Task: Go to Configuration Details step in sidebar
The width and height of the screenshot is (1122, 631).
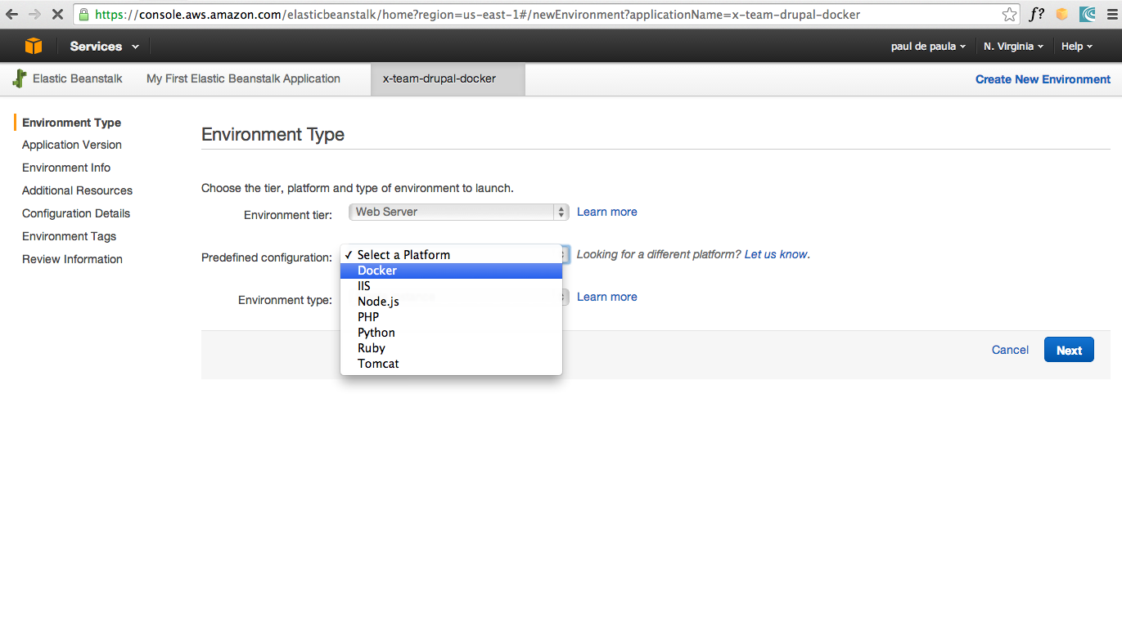Action: pyautogui.click(x=76, y=213)
